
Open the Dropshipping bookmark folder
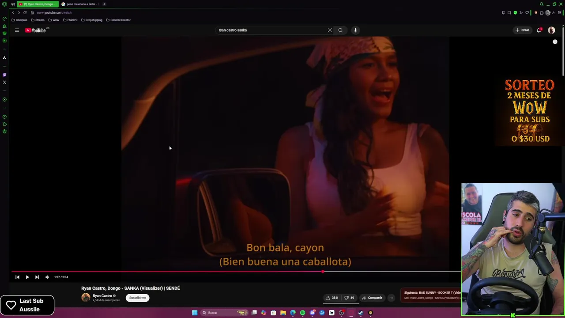(x=92, y=20)
